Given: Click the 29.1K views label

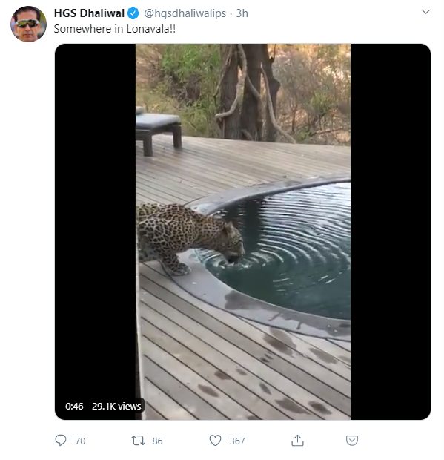Looking at the screenshot, I should click(116, 406).
